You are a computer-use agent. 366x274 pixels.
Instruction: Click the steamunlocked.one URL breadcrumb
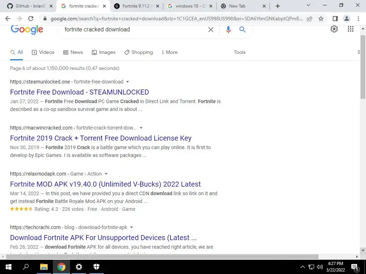point(67,82)
